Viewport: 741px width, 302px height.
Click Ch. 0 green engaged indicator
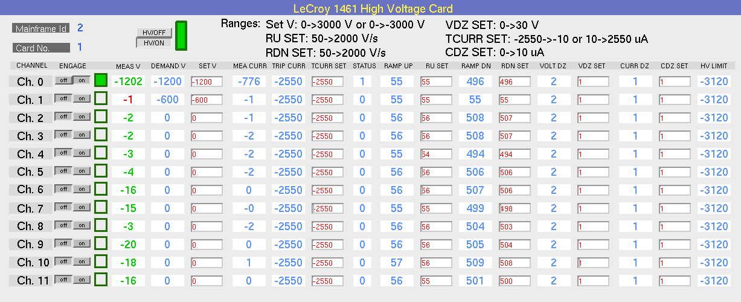pyautogui.click(x=101, y=80)
